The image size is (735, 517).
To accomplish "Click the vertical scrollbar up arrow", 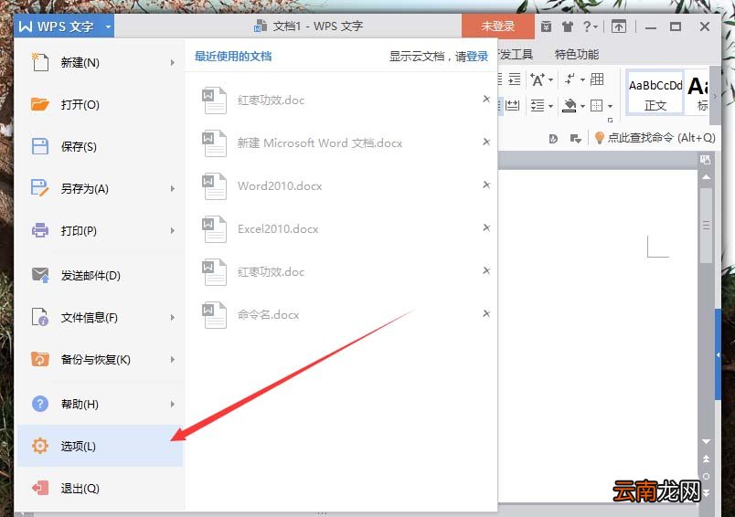I will (x=706, y=177).
